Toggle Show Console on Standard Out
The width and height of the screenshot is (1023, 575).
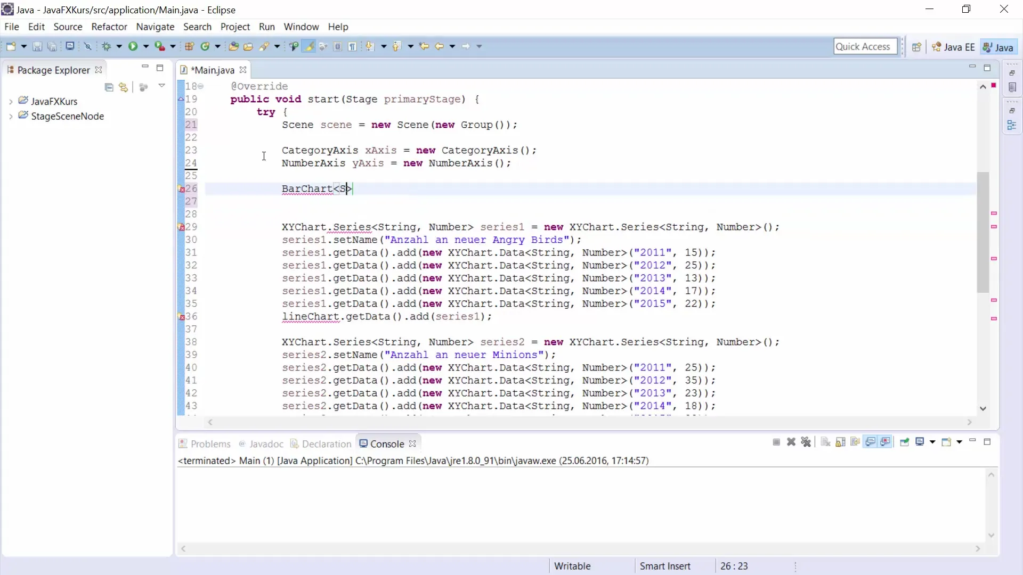(871, 442)
